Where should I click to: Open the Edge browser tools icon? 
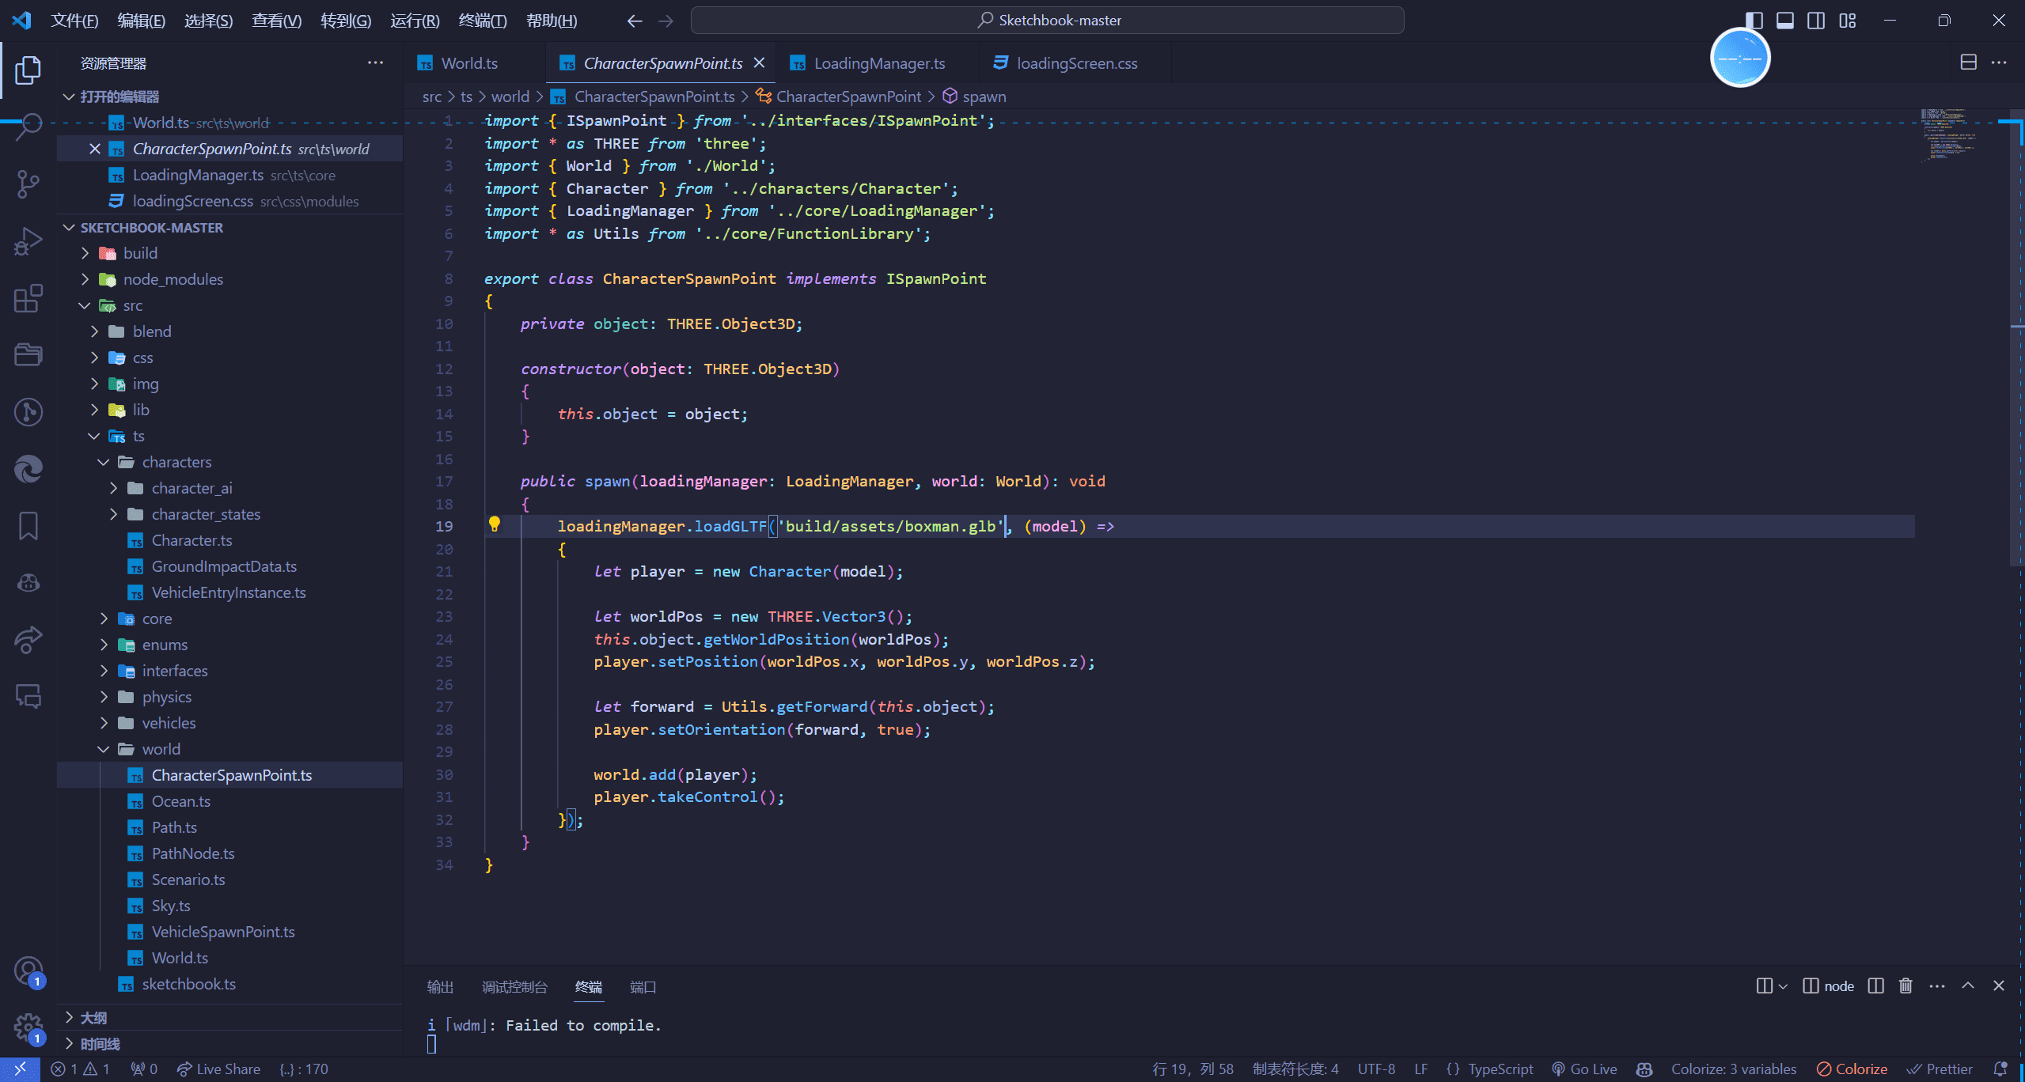(x=28, y=469)
